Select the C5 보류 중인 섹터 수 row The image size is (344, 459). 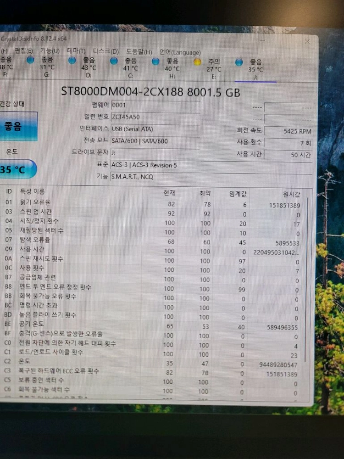click(153, 381)
